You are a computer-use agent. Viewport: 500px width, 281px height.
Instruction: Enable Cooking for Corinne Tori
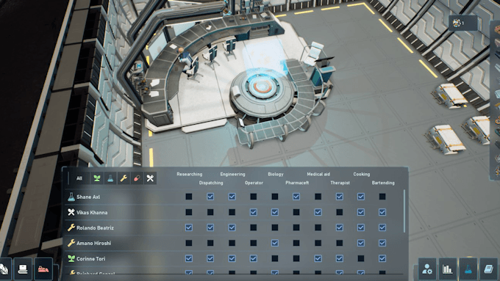(361, 258)
